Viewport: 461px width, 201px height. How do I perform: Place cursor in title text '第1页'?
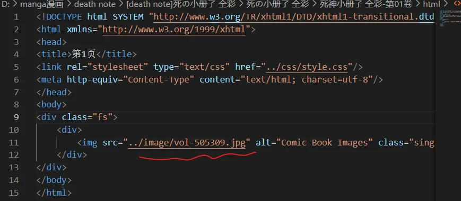84,54
